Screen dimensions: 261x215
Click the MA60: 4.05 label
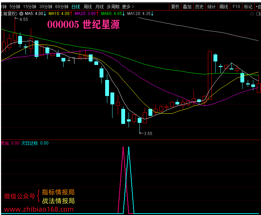(x=113, y=14)
